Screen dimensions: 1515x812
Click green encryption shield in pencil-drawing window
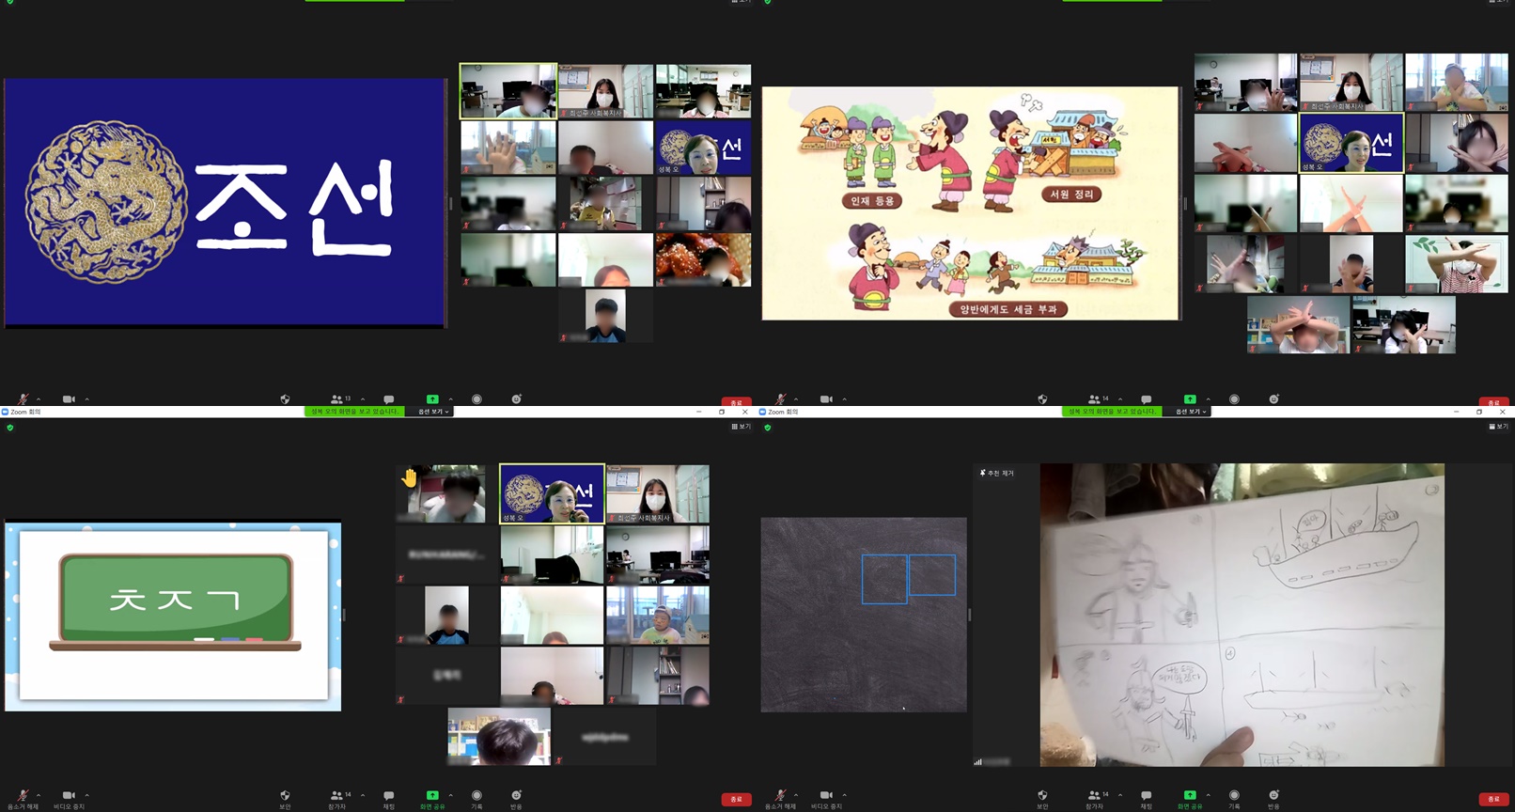pos(768,428)
